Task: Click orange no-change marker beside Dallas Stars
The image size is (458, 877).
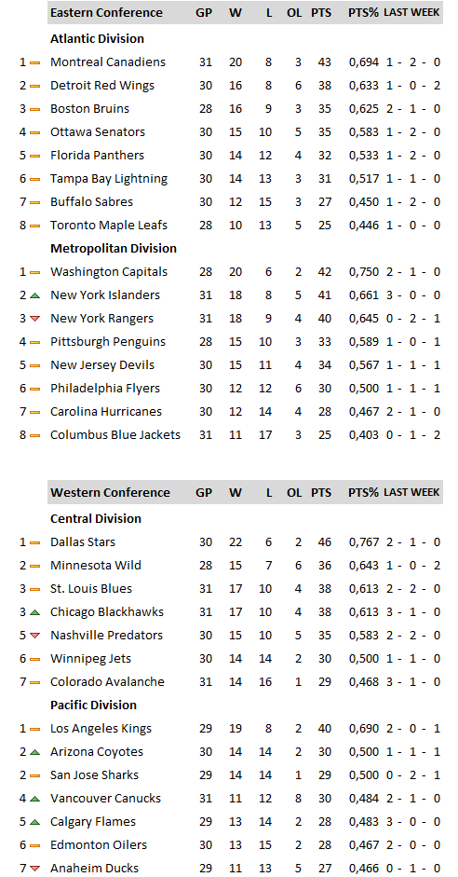Action: pyautogui.click(x=34, y=542)
